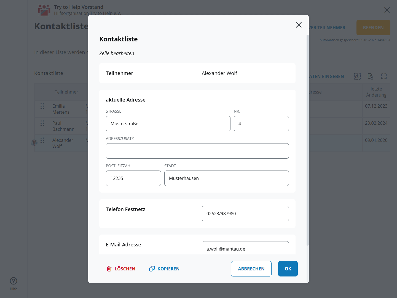Grab the drag handle for Emilia Mertens row
Viewport: 397px width, 298px height.
pyautogui.click(x=42, y=106)
